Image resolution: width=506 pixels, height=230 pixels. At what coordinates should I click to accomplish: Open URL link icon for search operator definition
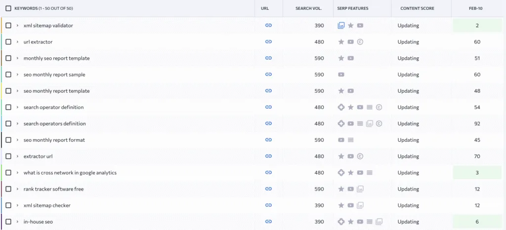tap(268, 107)
